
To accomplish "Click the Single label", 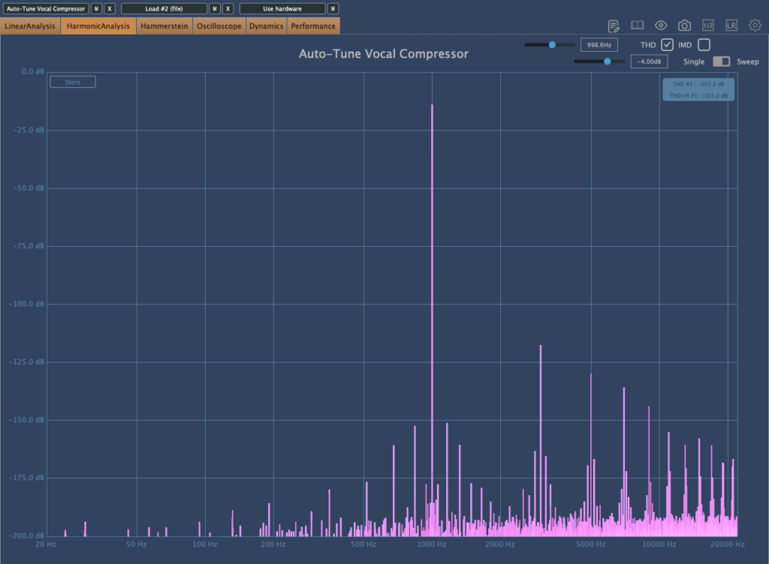I will pos(694,61).
